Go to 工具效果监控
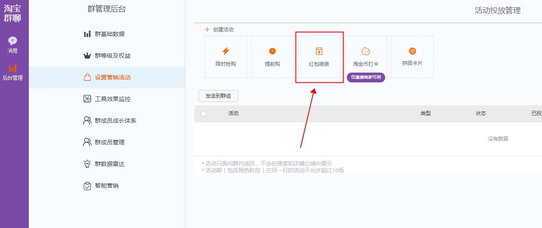This screenshot has width=542, height=228. click(x=107, y=99)
